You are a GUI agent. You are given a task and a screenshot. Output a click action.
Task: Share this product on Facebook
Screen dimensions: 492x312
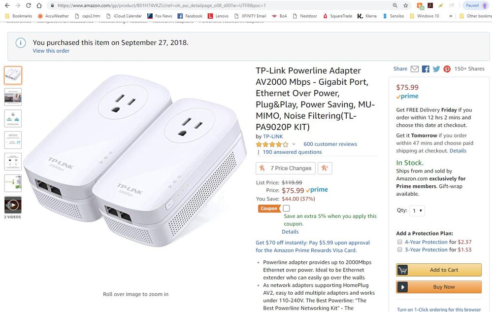[426, 69]
